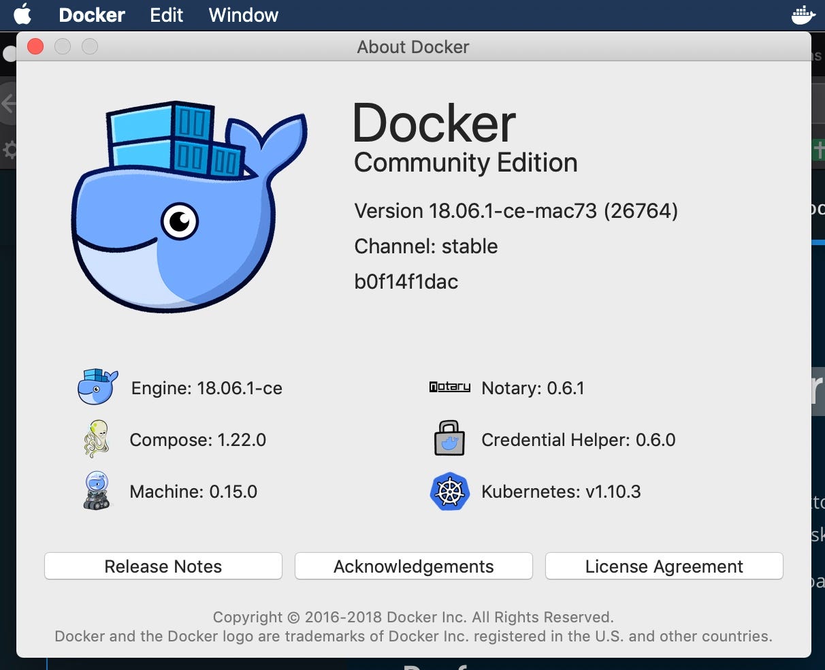825x670 pixels.
Task: Click the Kubernetes: v1.10.3 label
Action: click(561, 492)
